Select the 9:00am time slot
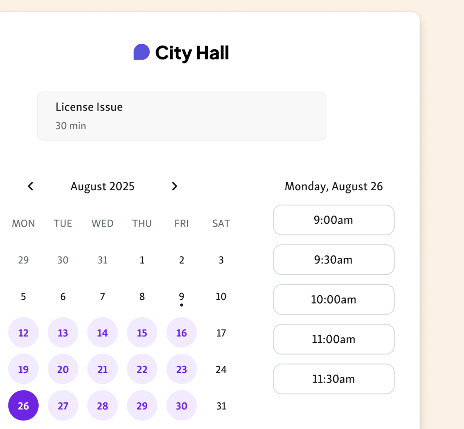 click(333, 220)
